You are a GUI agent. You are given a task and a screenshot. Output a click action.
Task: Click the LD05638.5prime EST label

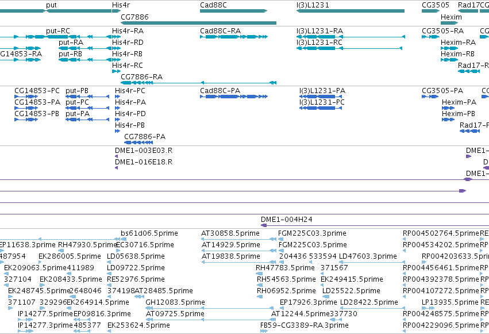(136, 256)
